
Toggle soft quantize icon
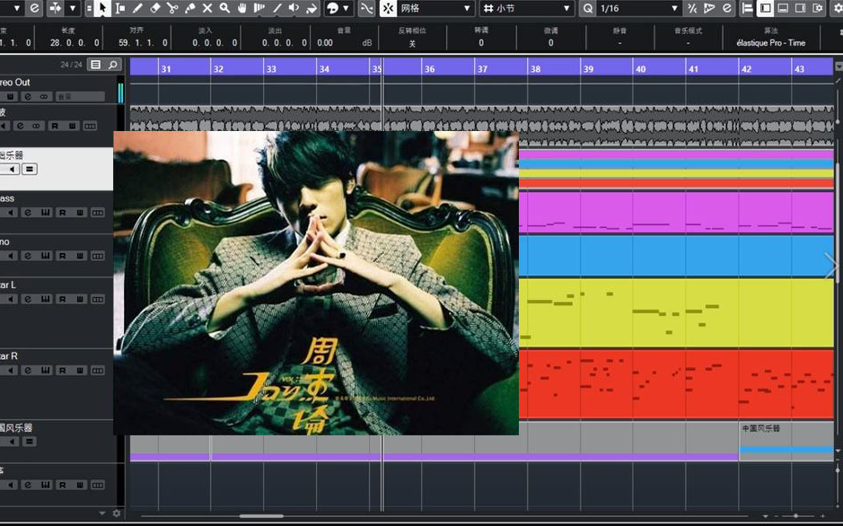[x=692, y=8]
